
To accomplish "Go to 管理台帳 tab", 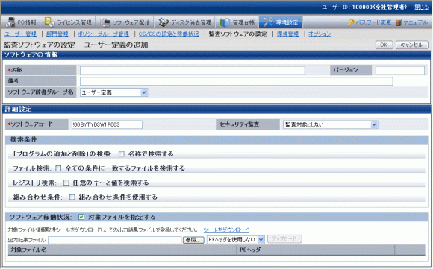I will pos(237,22).
